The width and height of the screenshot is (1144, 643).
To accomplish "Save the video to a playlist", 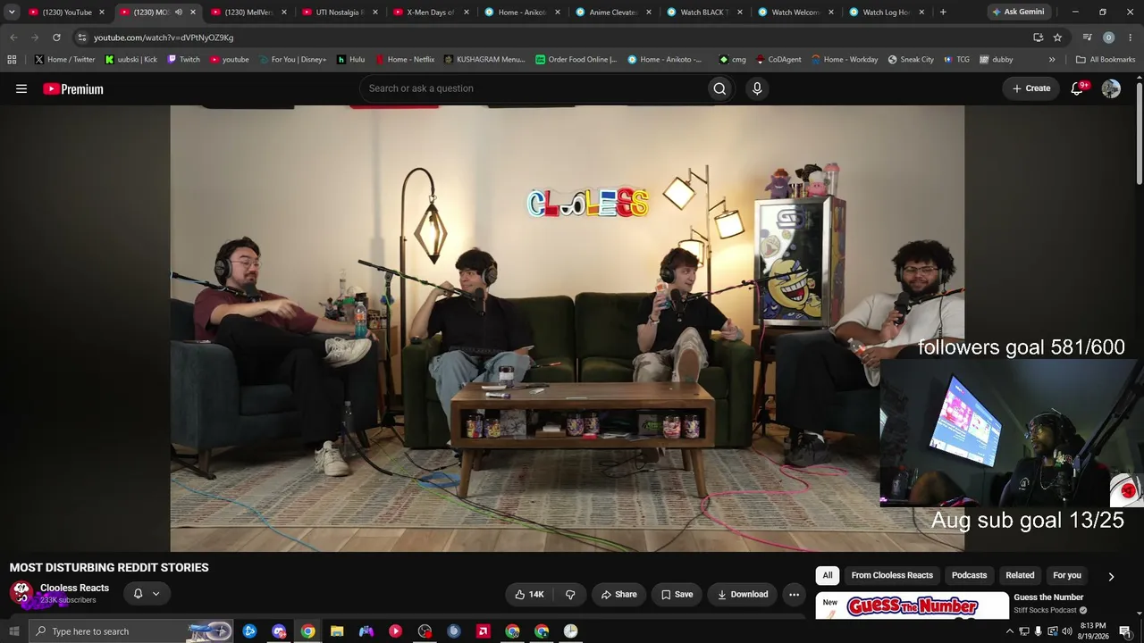I will point(677,595).
